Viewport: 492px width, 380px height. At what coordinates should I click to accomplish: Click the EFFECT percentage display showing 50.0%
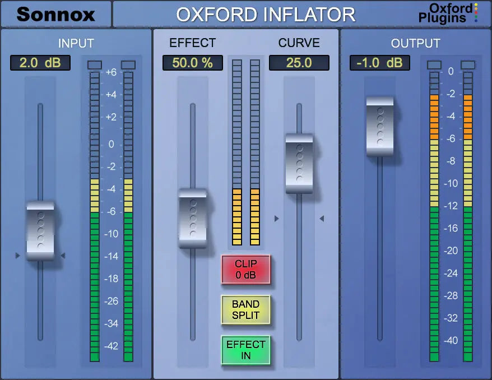coord(193,63)
